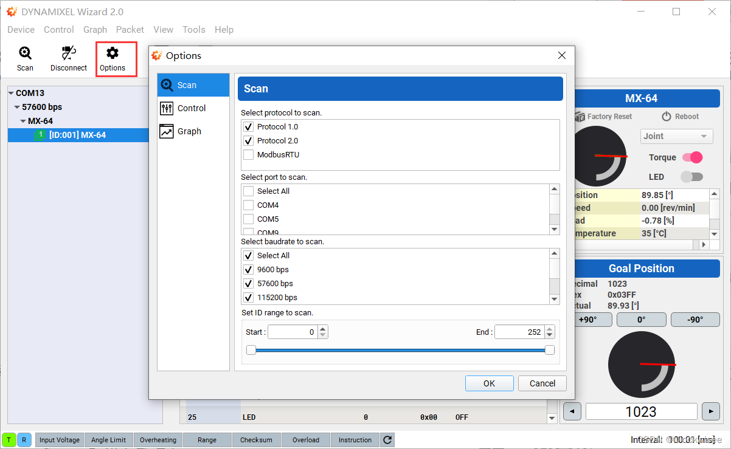Image resolution: width=731 pixels, height=449 pixels.
Task: Click the baudrate list scroll-up arrow
Action: (554, 253)
